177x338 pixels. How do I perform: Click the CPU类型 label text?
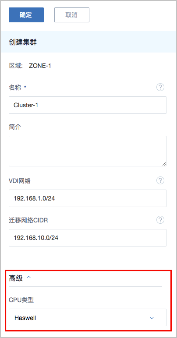click(21, 300)
